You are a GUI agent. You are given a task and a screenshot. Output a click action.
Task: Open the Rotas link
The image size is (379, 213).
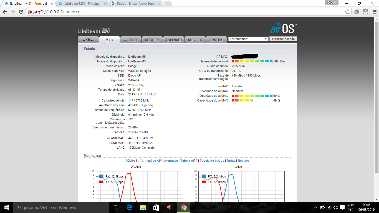(x=231, y=161)
